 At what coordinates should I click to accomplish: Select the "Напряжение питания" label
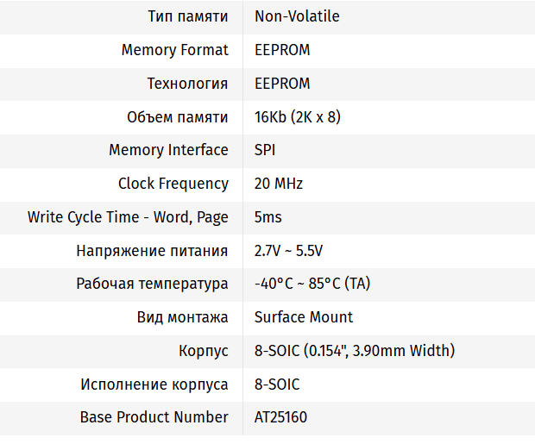pyautogui.click(x=152, y=251)
